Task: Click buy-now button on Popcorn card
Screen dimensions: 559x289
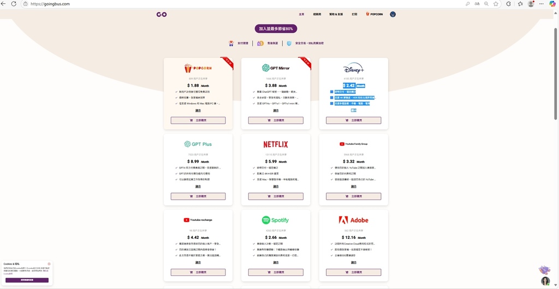Action: [198, 121]
